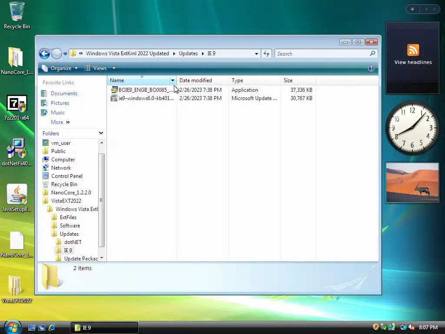Select Recycle Bin in folder tree

tap(64, 184)
